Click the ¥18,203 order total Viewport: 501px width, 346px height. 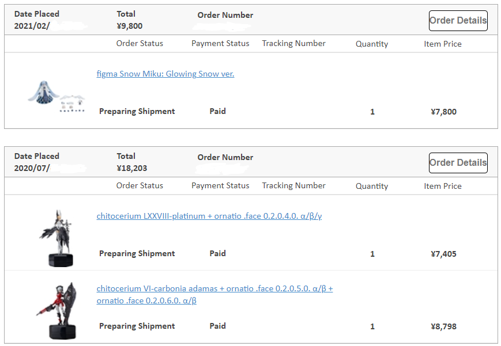tap(131, 168)
